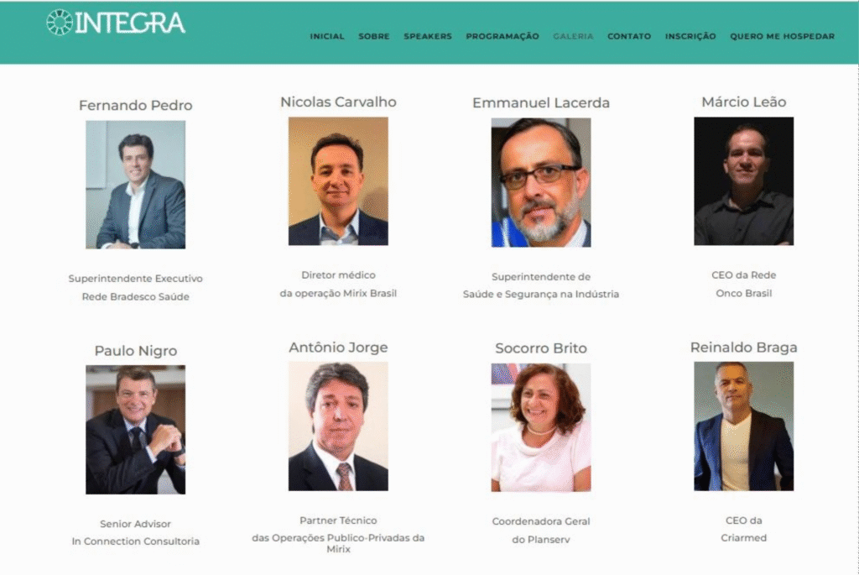Click the Paulo Nigro name heading
Viewport: 859px width, 575px height.
(x=135, y=351)
